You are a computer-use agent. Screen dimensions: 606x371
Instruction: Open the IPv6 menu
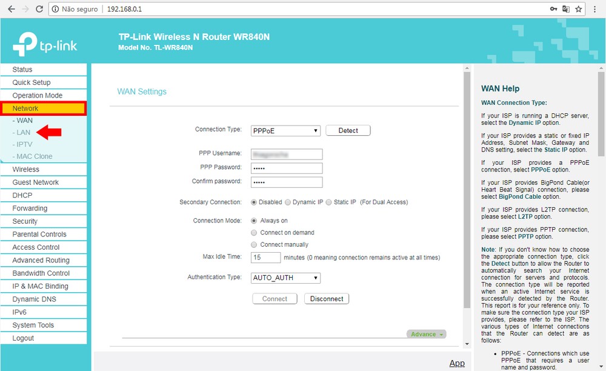[x=44, y=312]
